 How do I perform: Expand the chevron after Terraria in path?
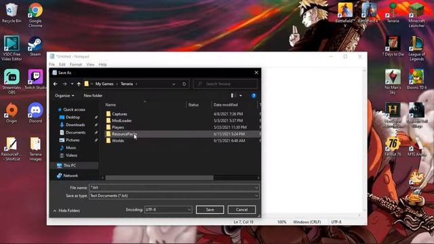(136, 84)
